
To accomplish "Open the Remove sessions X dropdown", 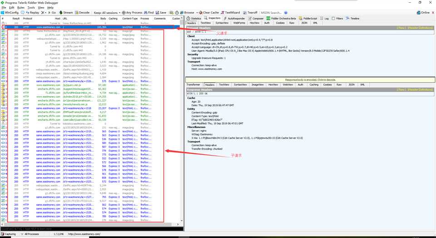I will (x=44, y=13).
